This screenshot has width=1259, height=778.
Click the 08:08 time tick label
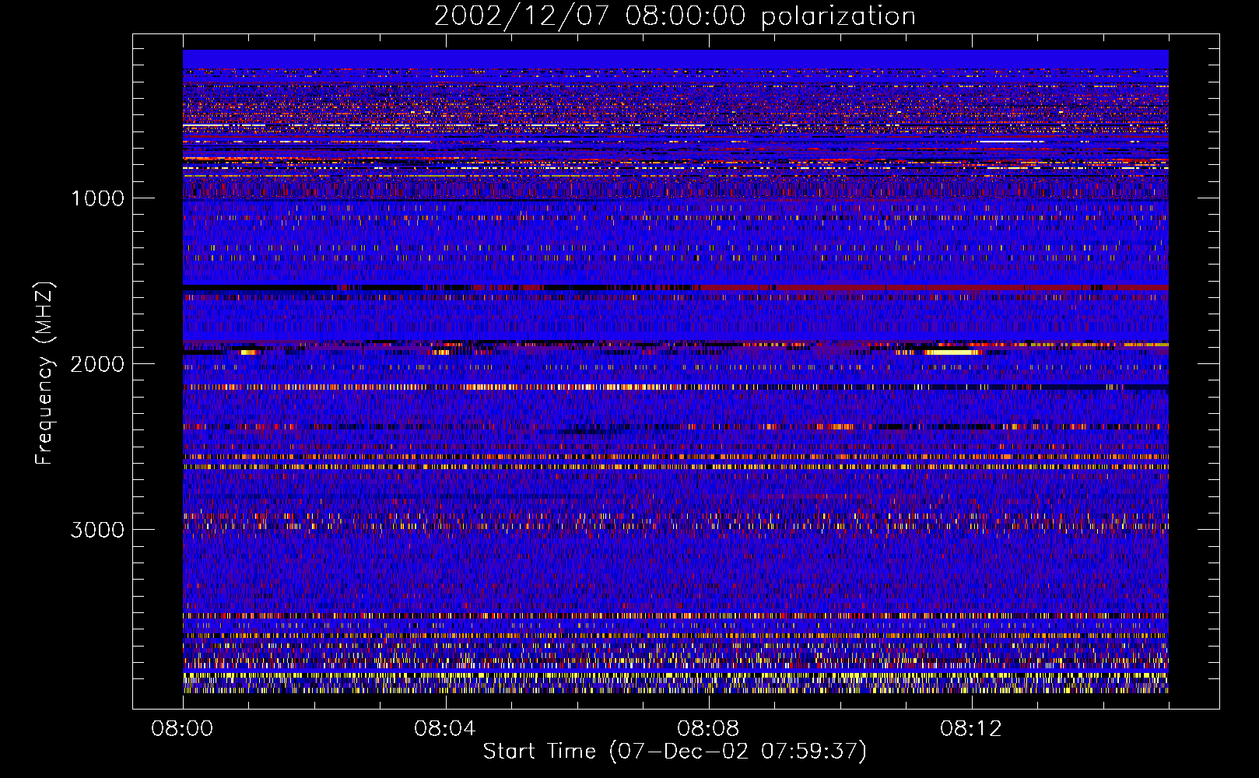(708, 729)
